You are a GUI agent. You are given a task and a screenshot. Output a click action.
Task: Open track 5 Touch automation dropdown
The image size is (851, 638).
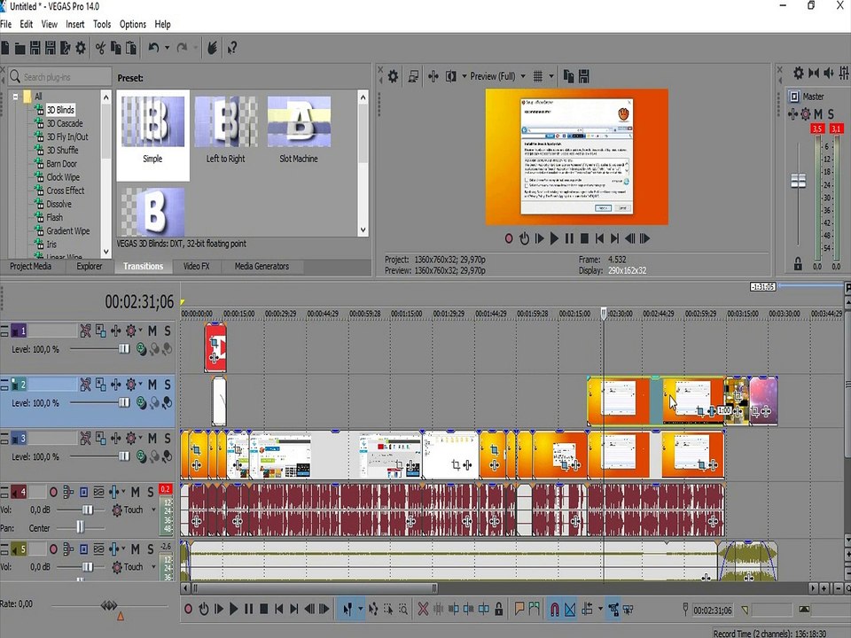(153, 567)
